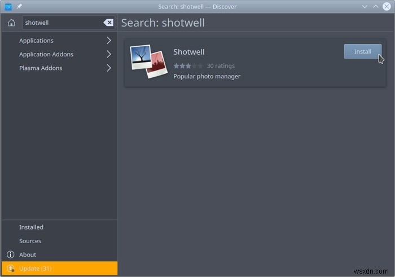Click the Shotwell app title
Screen dimensions: 395x277
[x=189, y=52]
